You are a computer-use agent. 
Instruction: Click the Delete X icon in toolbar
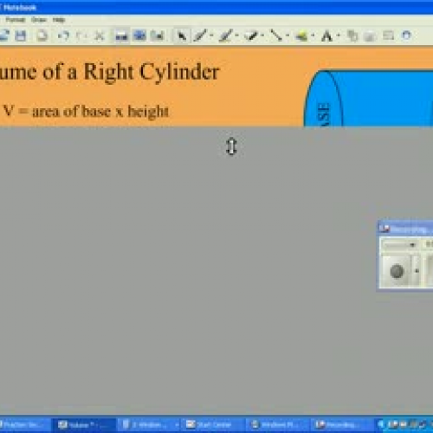tap(100, 36)
